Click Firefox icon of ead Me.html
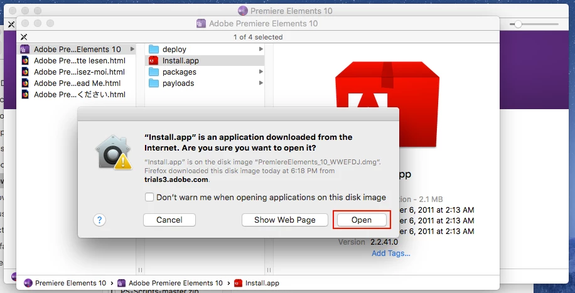The image size is (575, 293). pyautogui.click(x=25, y=83)
